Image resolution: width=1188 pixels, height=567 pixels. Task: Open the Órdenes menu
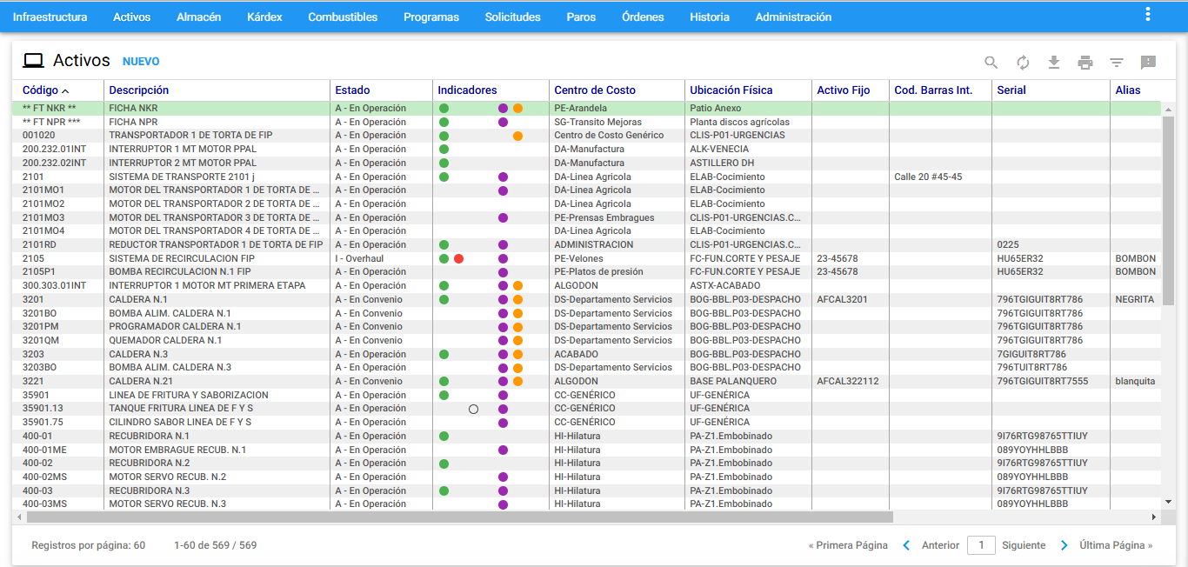(x=643, y=17)
